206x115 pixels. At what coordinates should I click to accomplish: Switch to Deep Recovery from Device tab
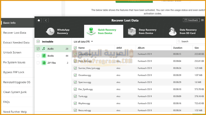click(x=143, y=31)
